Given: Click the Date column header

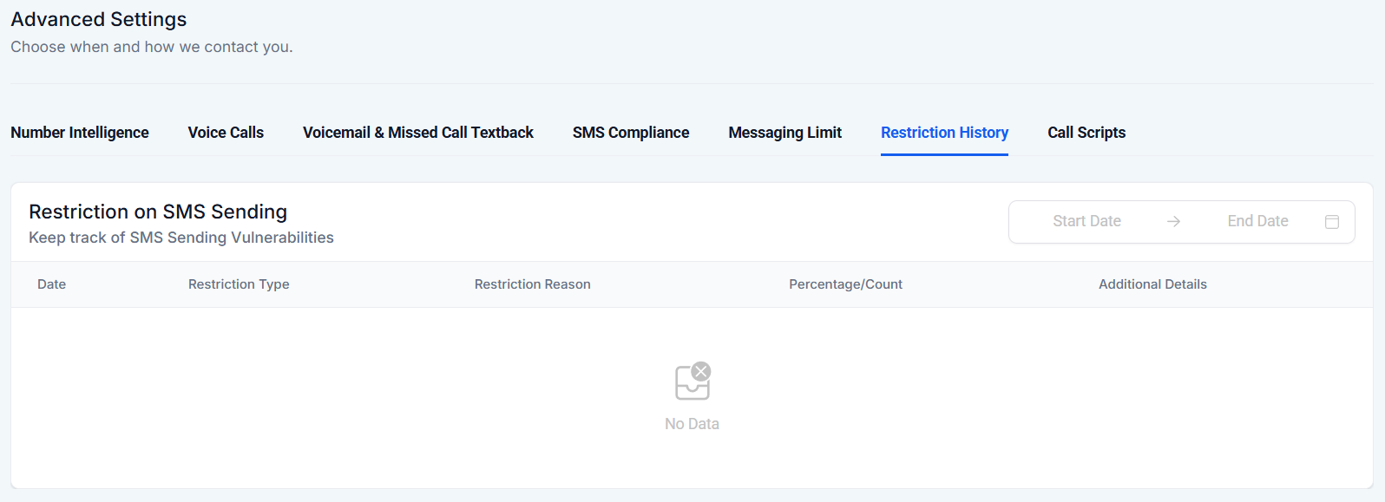Looking at the screenshot, I should 51,284.
